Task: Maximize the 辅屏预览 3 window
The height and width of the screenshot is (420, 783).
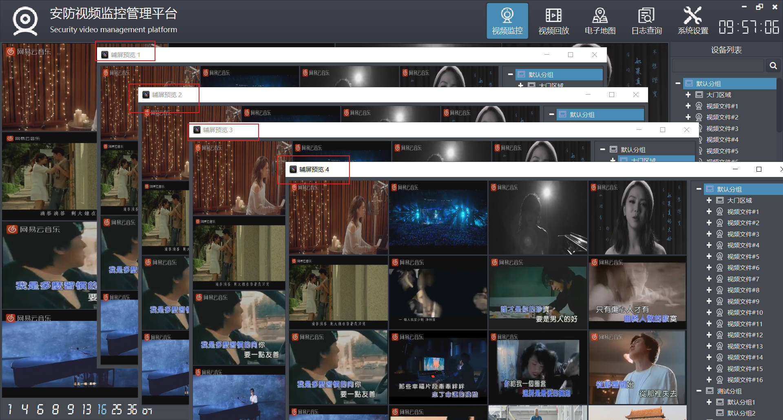Action: click(663, 130)
